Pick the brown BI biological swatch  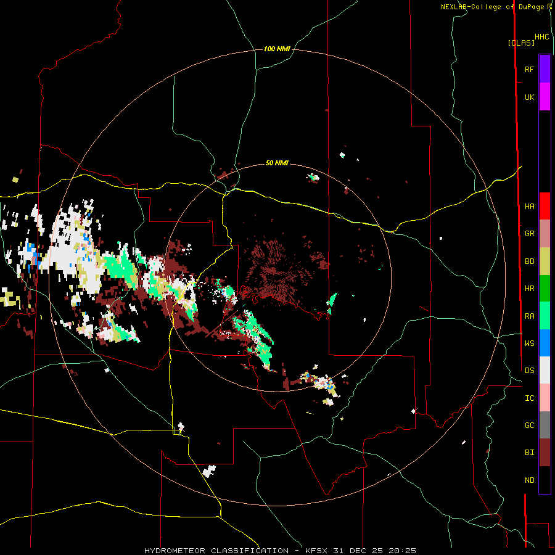pyautogui.click(x=545, y=453)
